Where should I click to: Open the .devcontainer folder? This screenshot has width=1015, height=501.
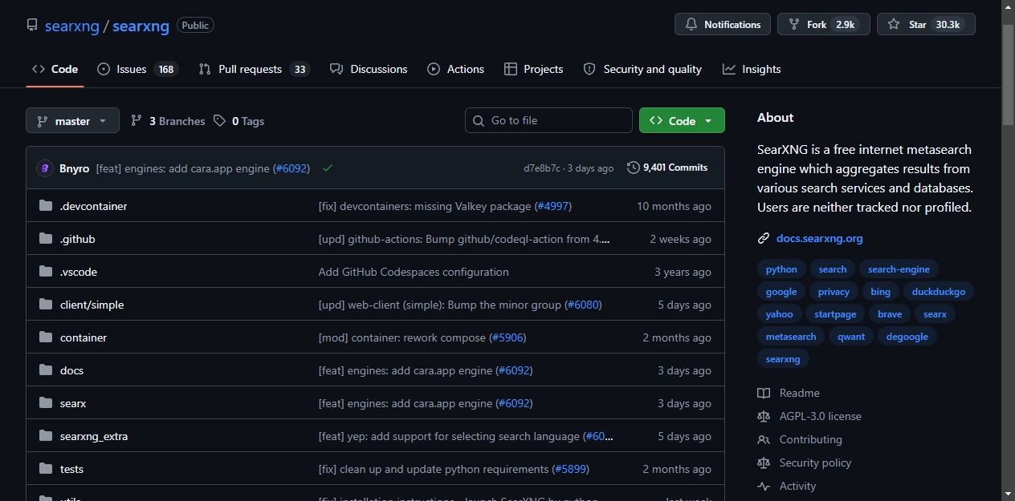click(x=94, y=206)
